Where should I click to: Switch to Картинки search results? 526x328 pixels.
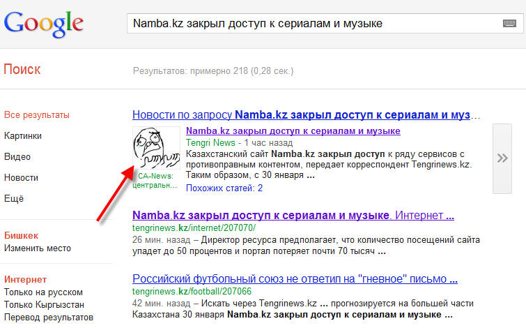(23, 136)
